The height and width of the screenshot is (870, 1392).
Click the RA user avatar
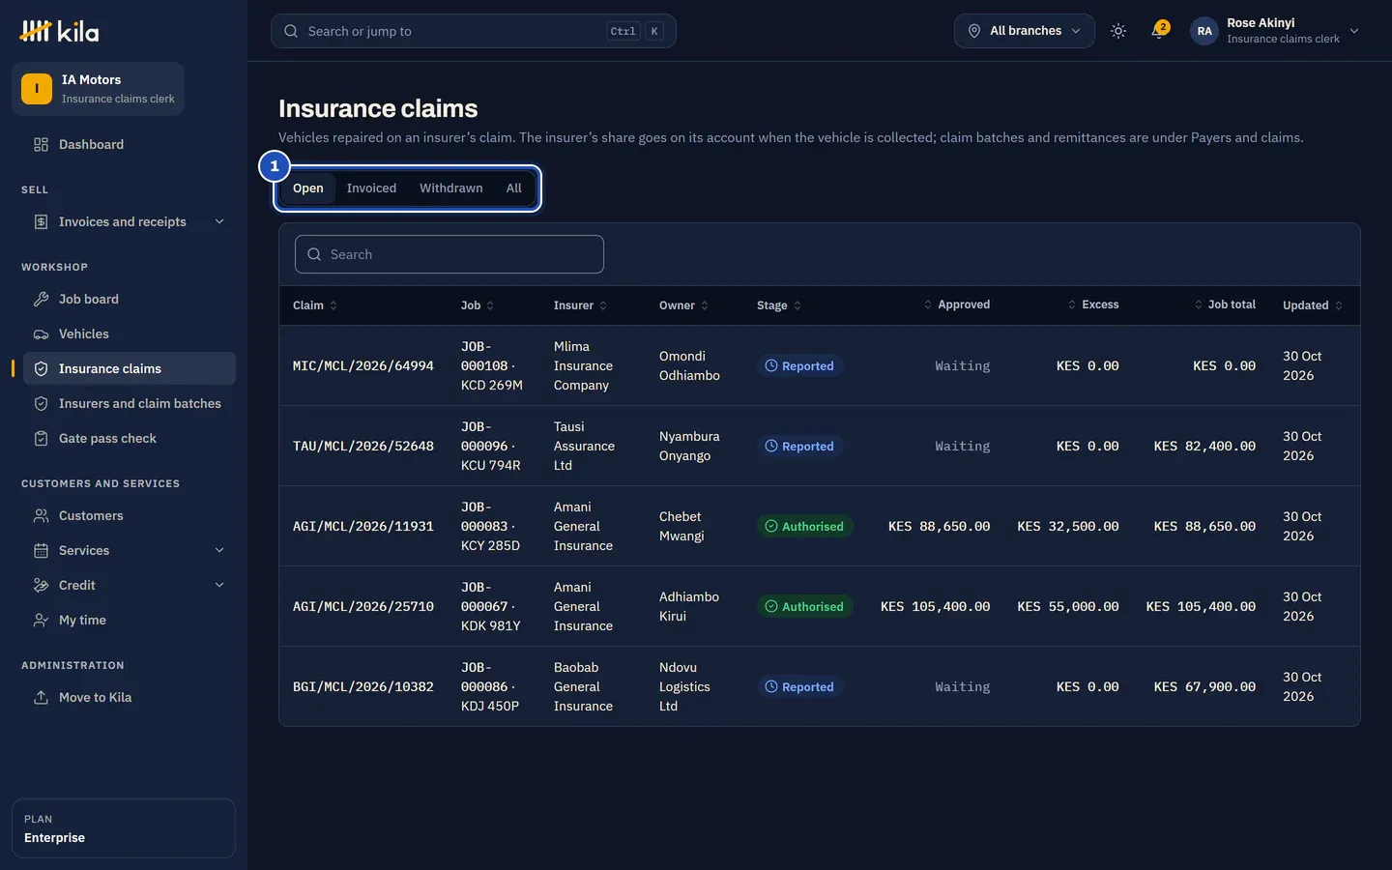pos(1204,31)
